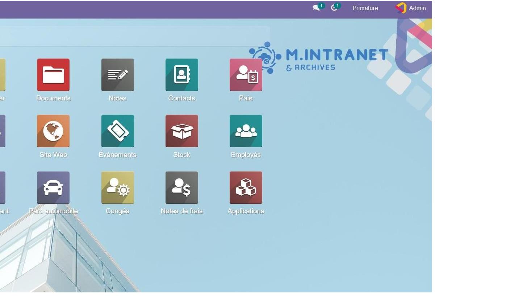Open the Notes de frais app
The image size is (527, 304).
pos(181,188)
